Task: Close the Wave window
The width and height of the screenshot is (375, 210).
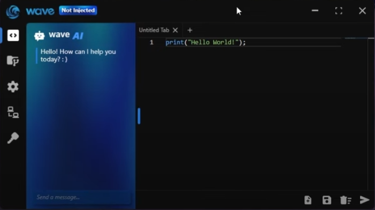Action: click(x=362, y=11)
